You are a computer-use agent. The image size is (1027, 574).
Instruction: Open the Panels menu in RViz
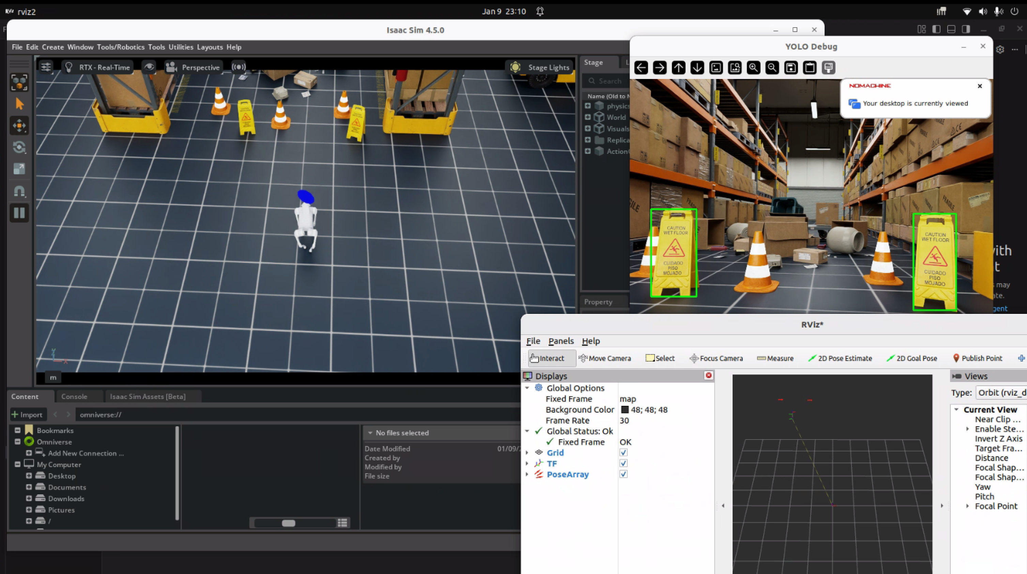(561, 341)
